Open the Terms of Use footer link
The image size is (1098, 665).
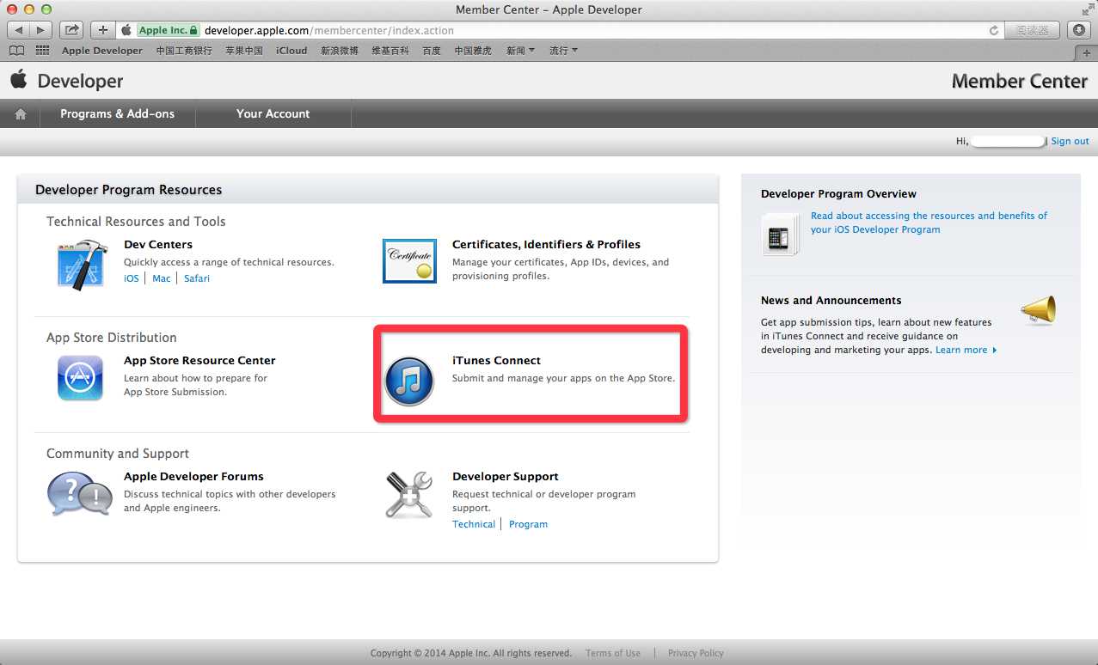[x=613, y=653]
